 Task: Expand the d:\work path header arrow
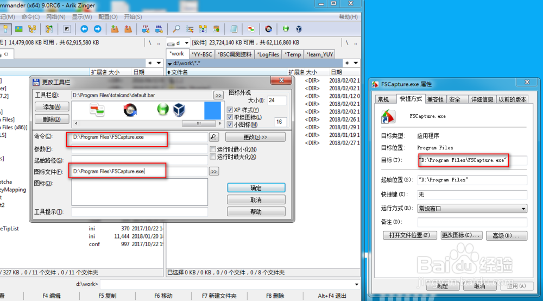169,64
